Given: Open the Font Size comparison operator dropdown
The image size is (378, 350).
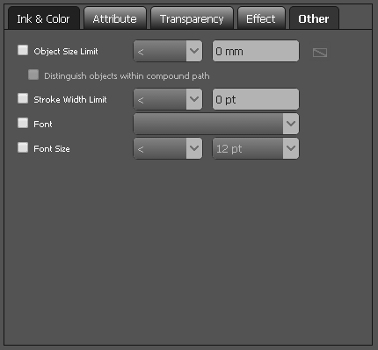Looking at the screenshot, I should point(168,148).
